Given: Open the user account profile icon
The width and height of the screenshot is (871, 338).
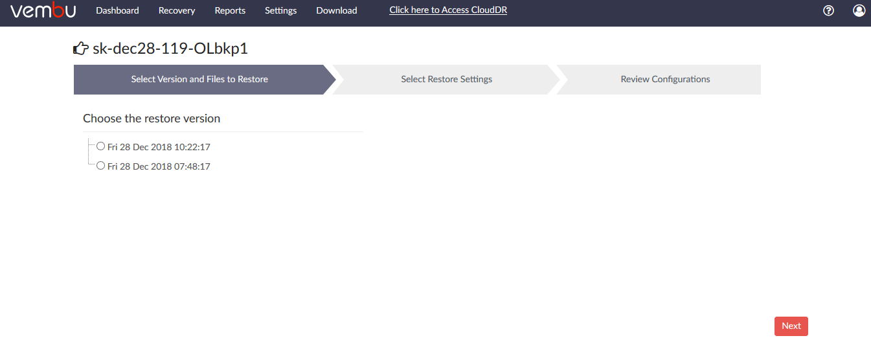Looking at the screenshot, I should click(859, 10).
